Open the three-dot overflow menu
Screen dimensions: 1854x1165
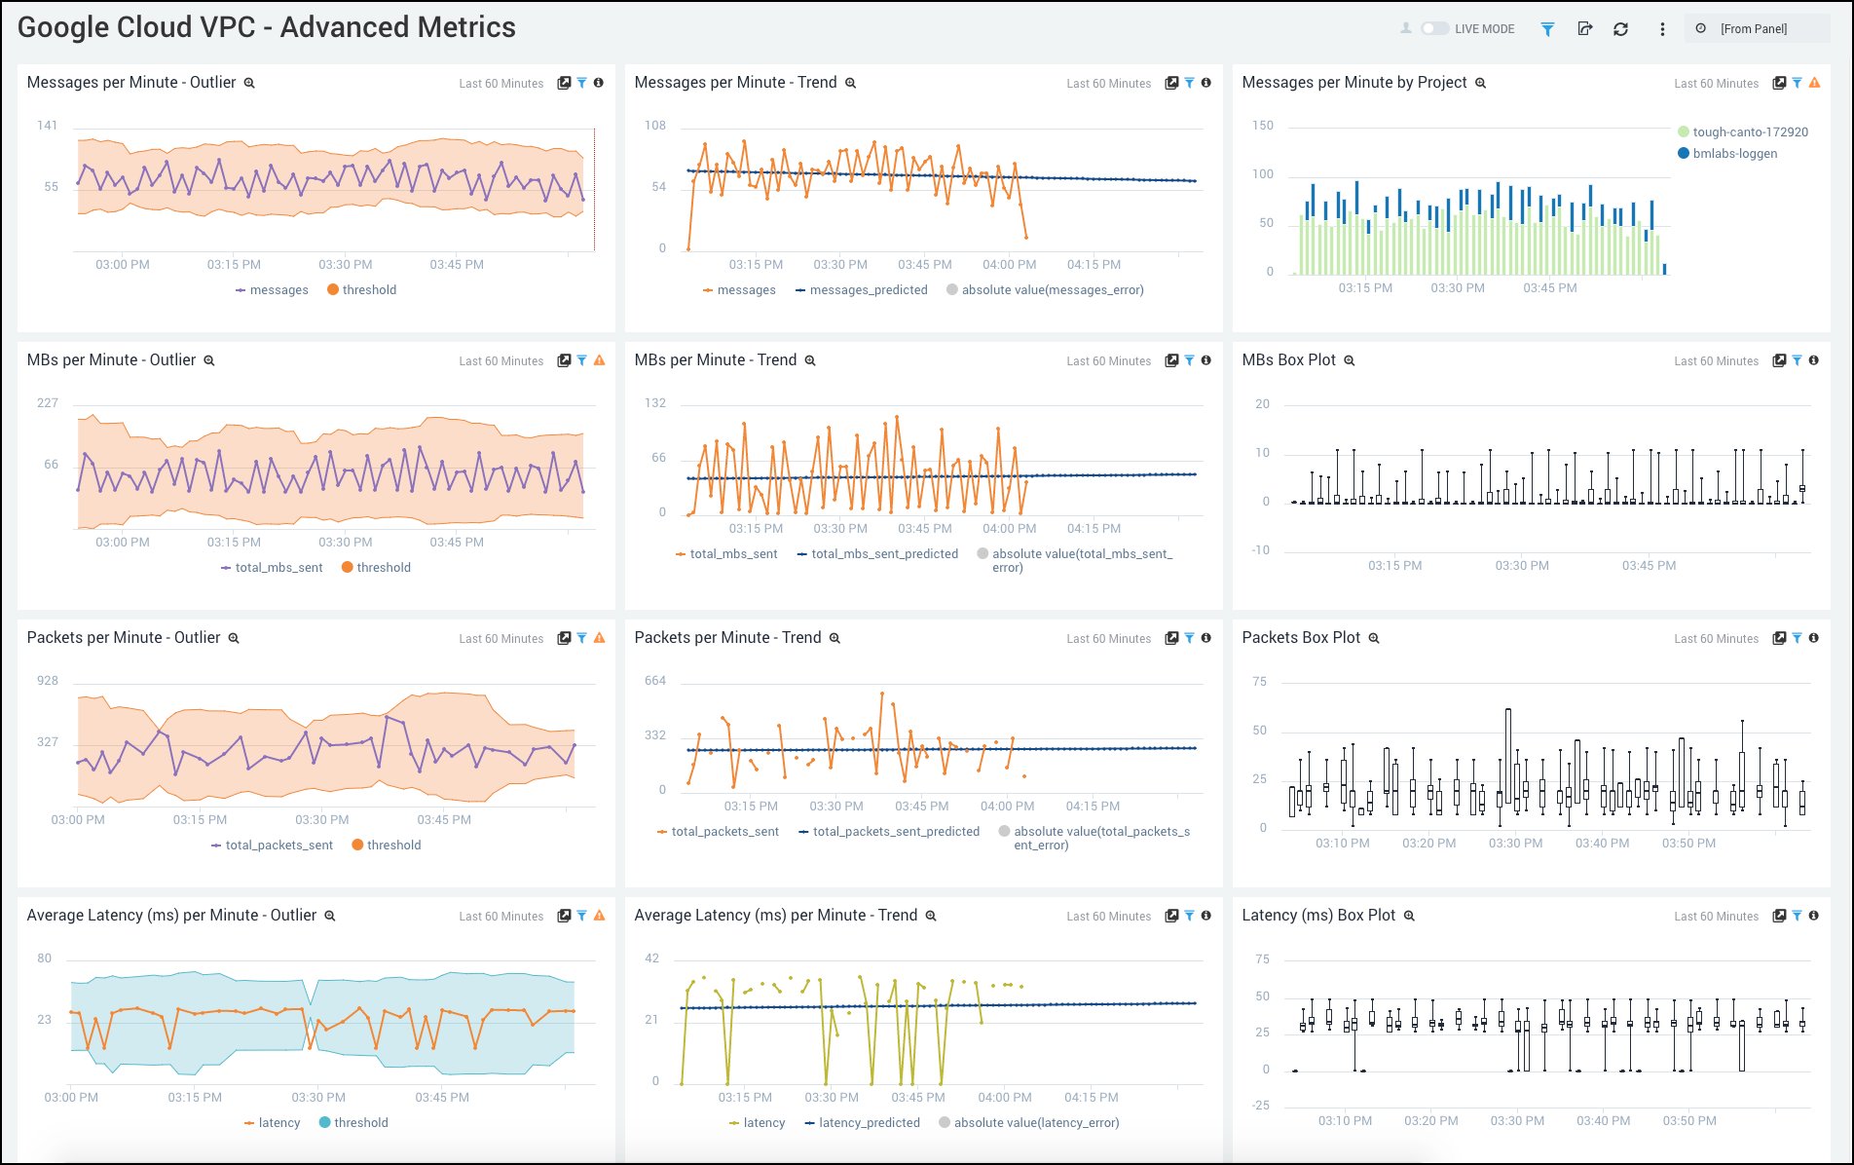pyautogui.click(x=1661, y=30)
